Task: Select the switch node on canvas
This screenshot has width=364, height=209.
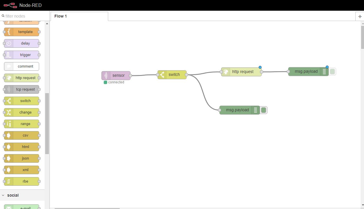Action: (172, 75)
